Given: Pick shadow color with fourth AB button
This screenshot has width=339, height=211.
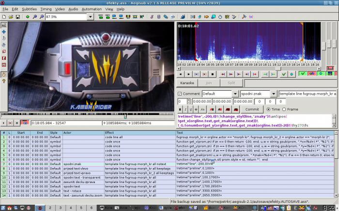Looking at the screenshot, I should [x=236, y=110].
